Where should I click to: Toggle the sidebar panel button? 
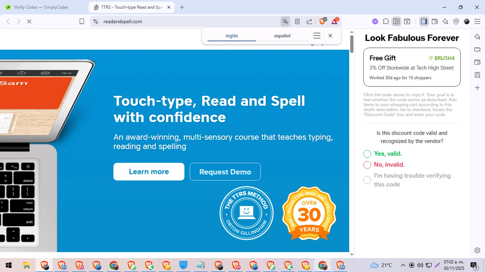tap(424, 22)
